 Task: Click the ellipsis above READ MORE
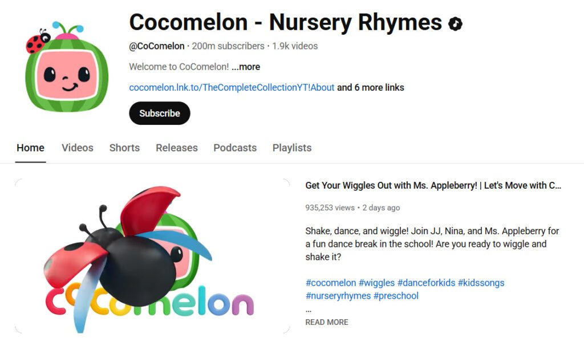coord(308,310)
